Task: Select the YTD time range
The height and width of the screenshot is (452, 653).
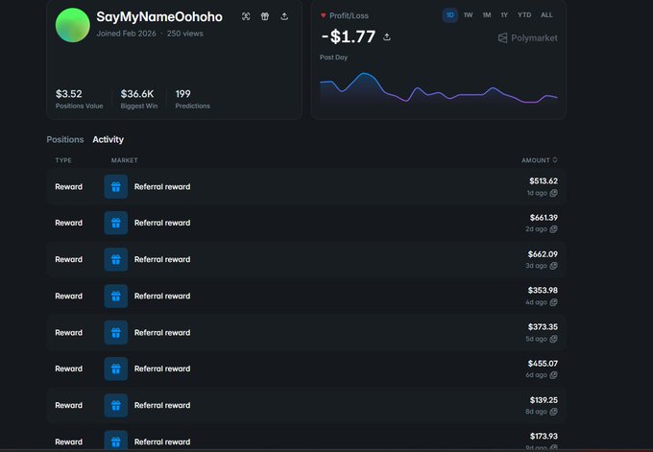Action: click(x=524, y=15)
